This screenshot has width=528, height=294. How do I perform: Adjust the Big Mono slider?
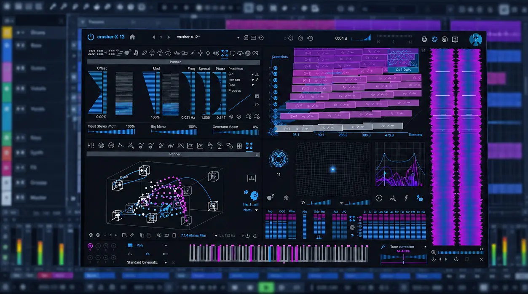tap(174, 132)
